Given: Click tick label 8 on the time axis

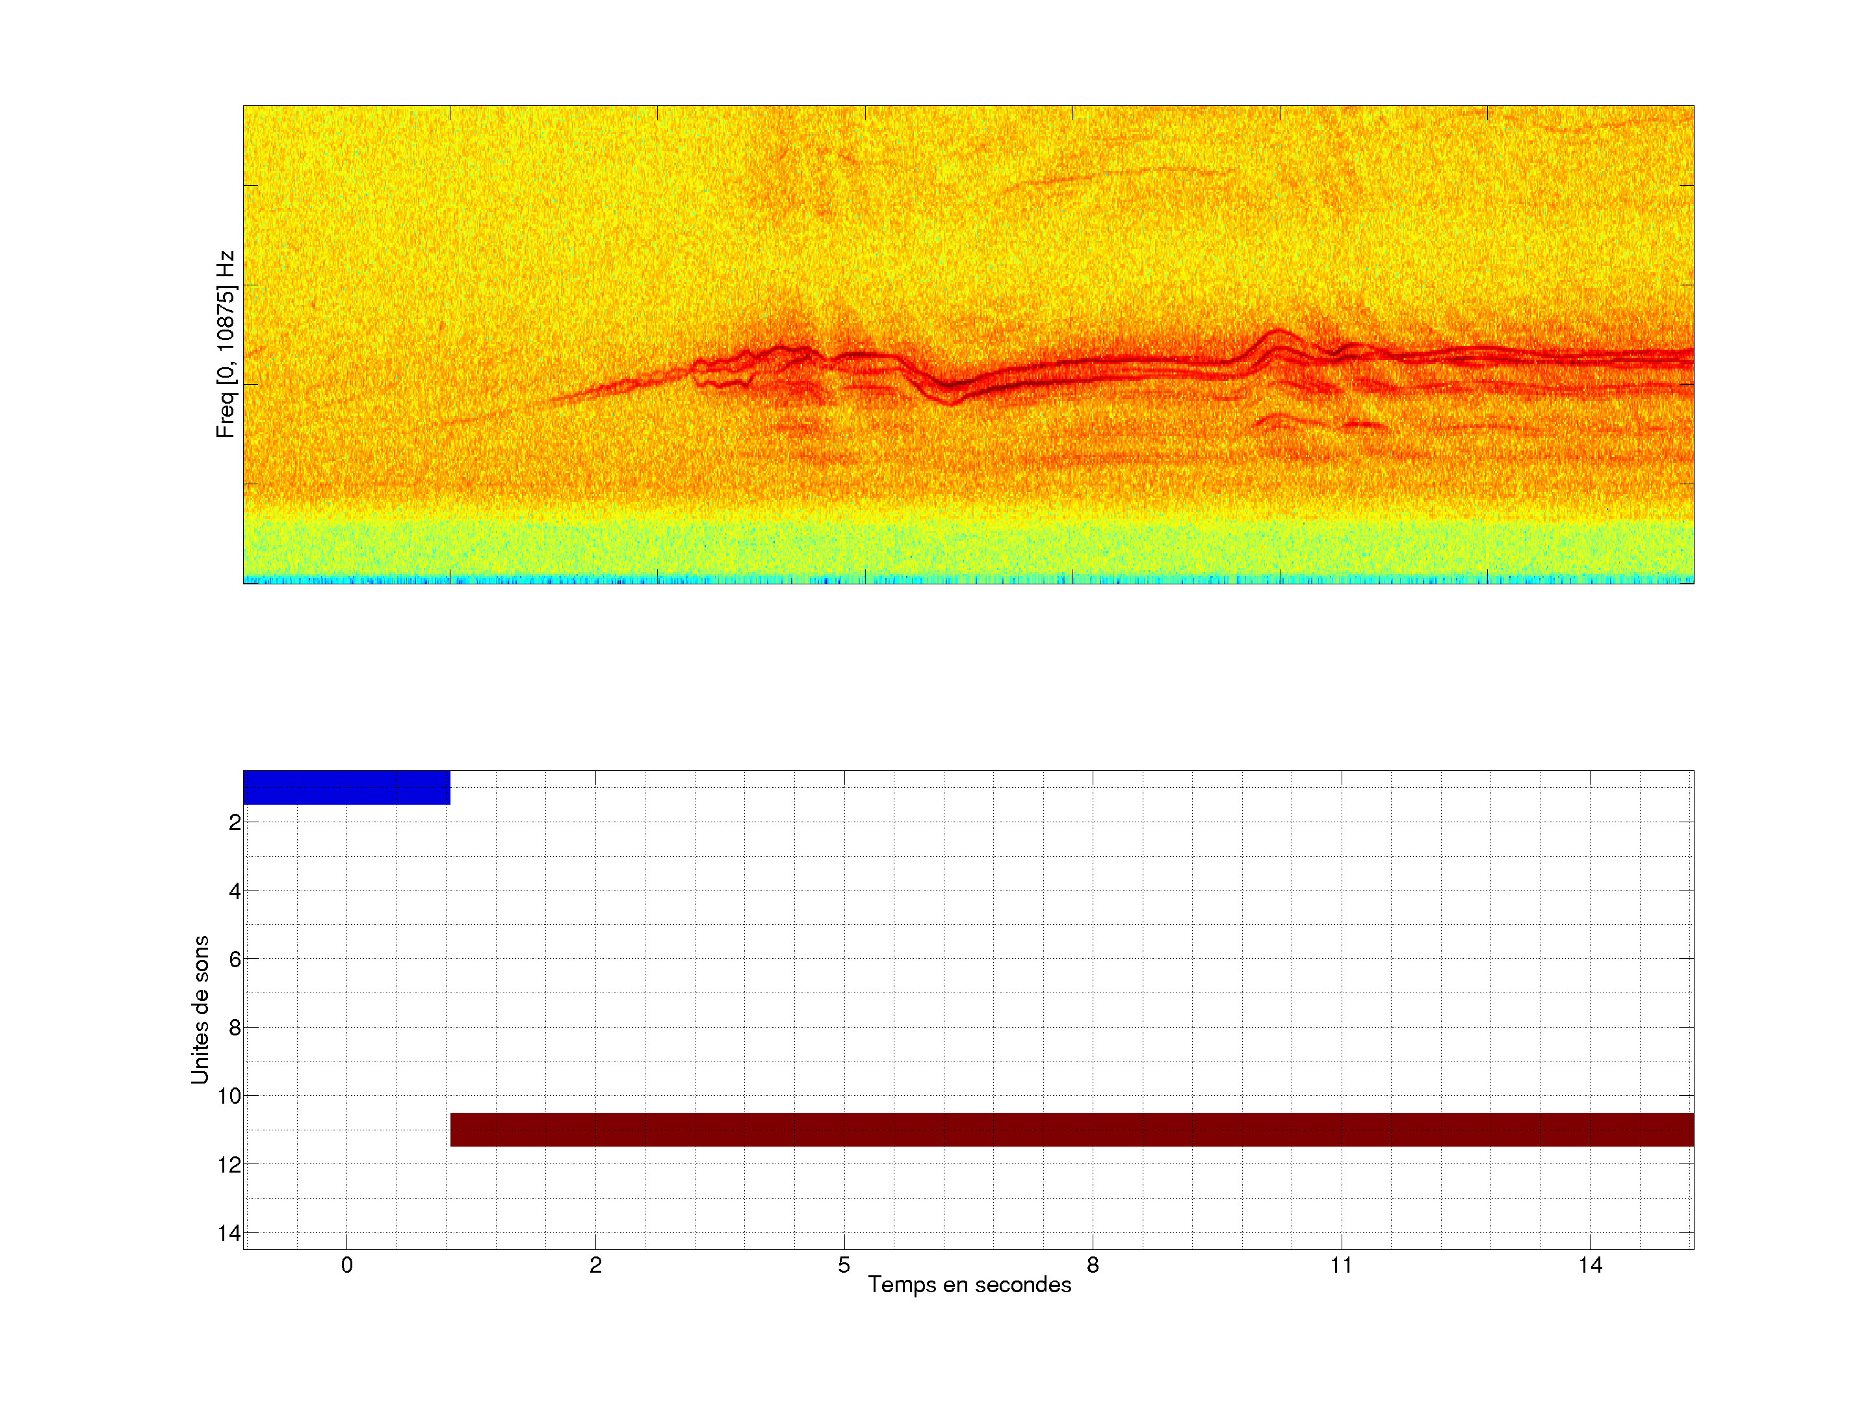Looking at the screenshot, I should 1093,1265.
